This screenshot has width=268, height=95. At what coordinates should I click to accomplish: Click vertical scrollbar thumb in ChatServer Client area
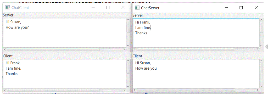pyautogui.click(x=261, y=68)
